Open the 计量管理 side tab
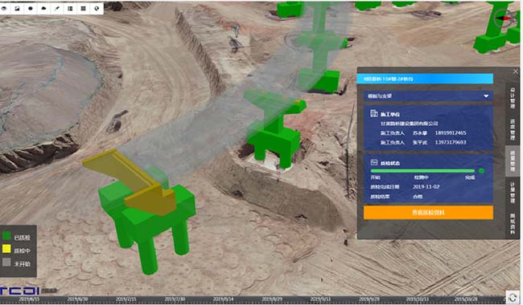The height and width of the screenshot is (305, 523). [x=513, y=193]
